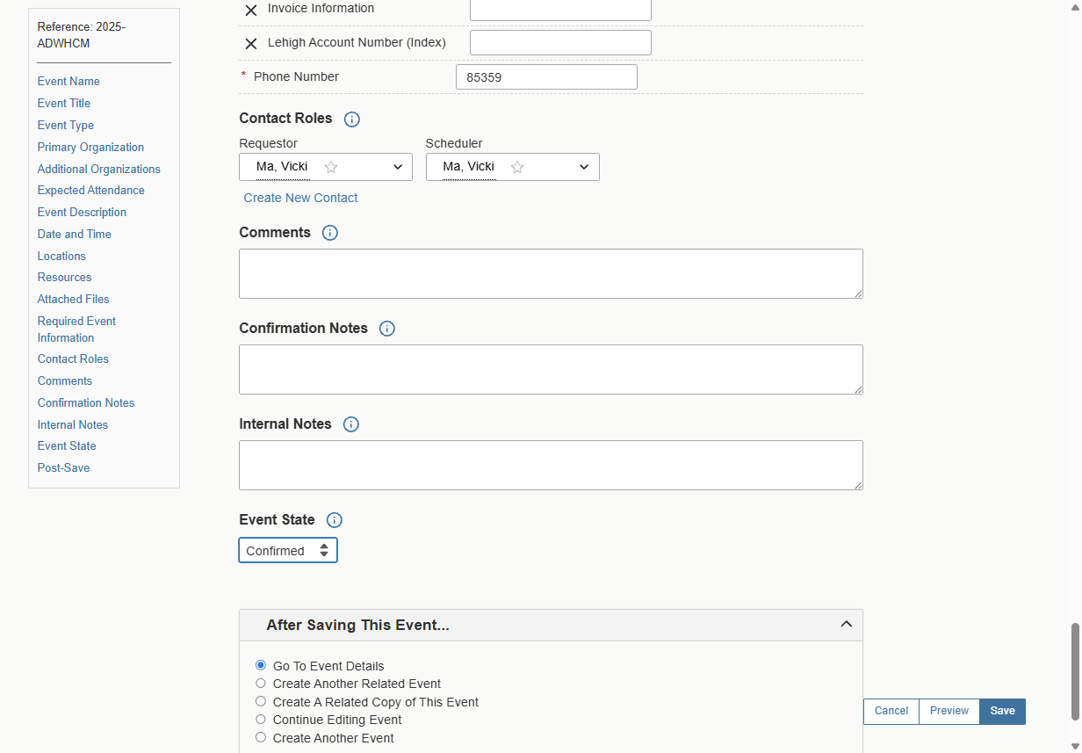This screenshot has width=1082, height=753.
Task: Open the Scheduler contact dropdown
Action: (x=513, y=167)
